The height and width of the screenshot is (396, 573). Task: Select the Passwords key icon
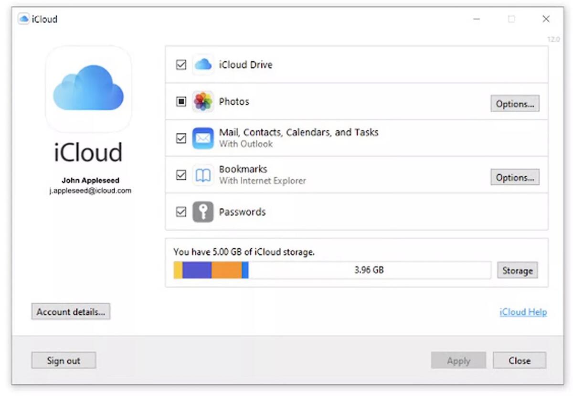tap(203, 212)
